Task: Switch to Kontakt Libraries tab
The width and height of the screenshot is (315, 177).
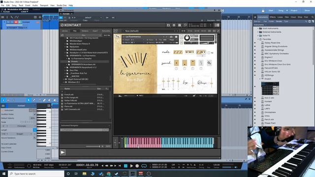Action: (x=65, y=31)
